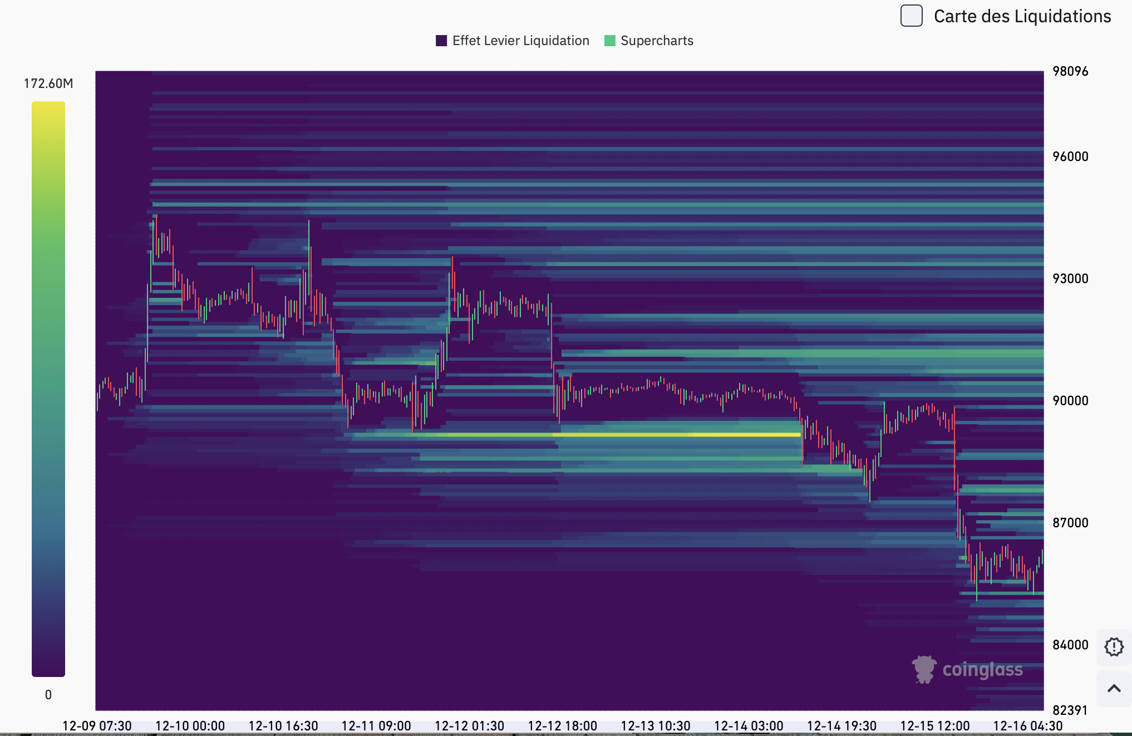
Task: Click the green Supercharts legend swatch
Action: click(610, 41)
